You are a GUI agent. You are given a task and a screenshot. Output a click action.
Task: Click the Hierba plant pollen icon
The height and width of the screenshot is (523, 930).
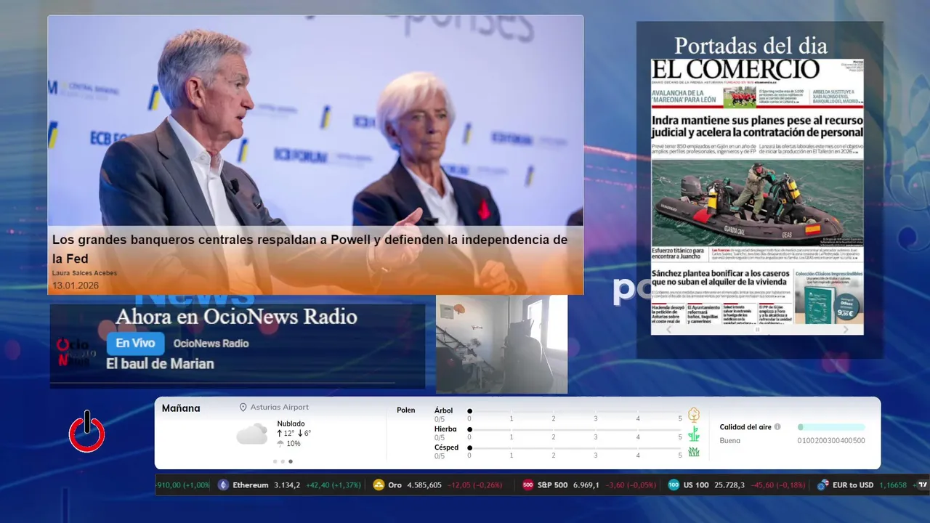point(694,434)
